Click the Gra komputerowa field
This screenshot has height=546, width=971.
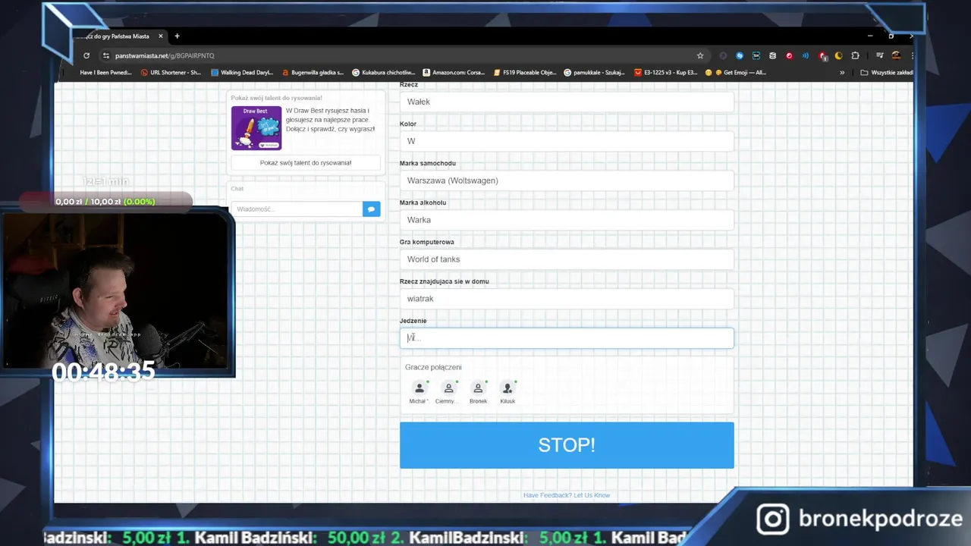pyautogui.click(x=567, y=259)
